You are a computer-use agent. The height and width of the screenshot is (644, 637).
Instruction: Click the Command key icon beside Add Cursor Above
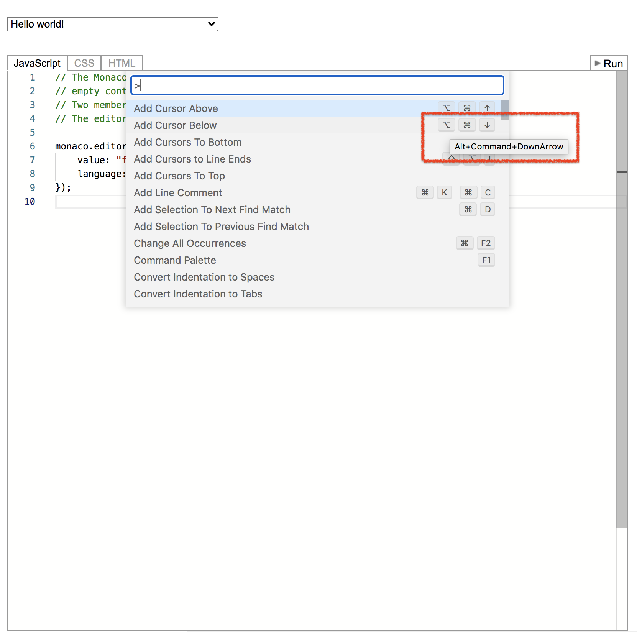click(x=467, y=108)
